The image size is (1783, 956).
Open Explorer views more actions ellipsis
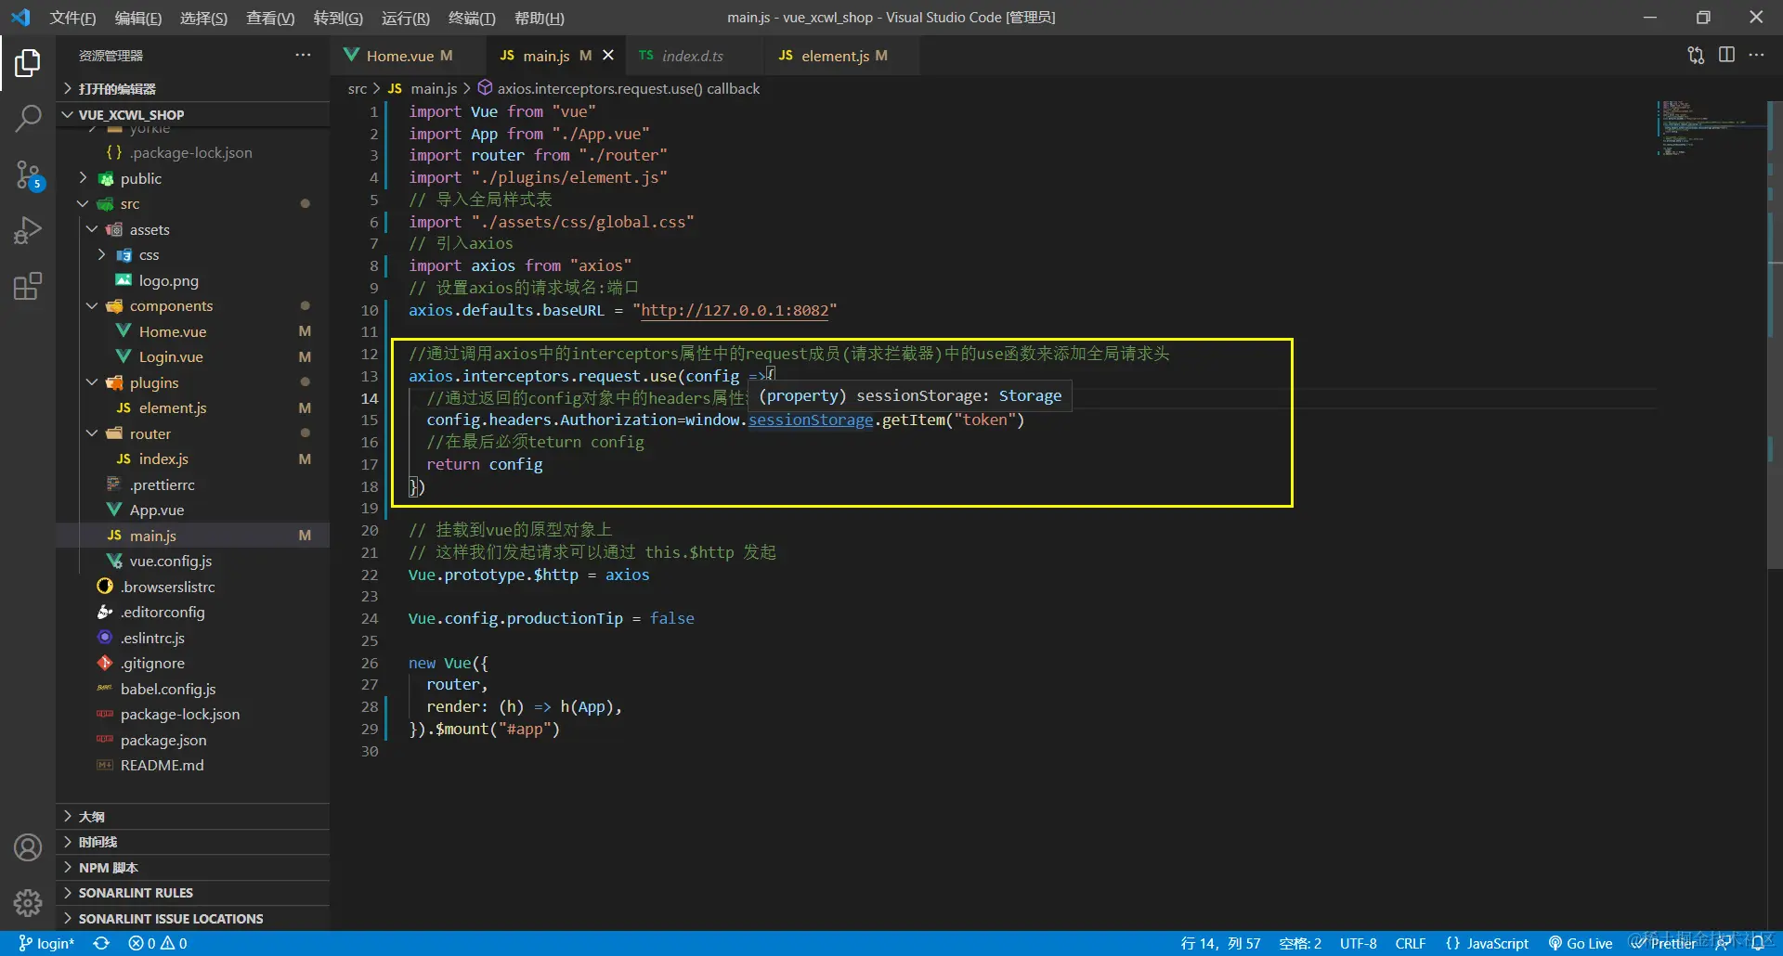(303, 56)
